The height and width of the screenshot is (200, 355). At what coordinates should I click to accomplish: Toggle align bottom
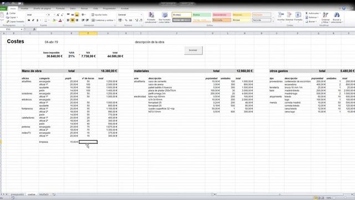[77, 15]
